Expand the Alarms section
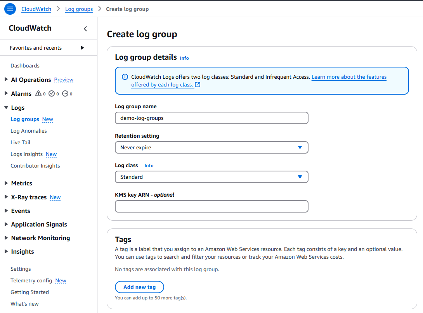Viewport: 423px width, 313px height. tap(6, 93)
